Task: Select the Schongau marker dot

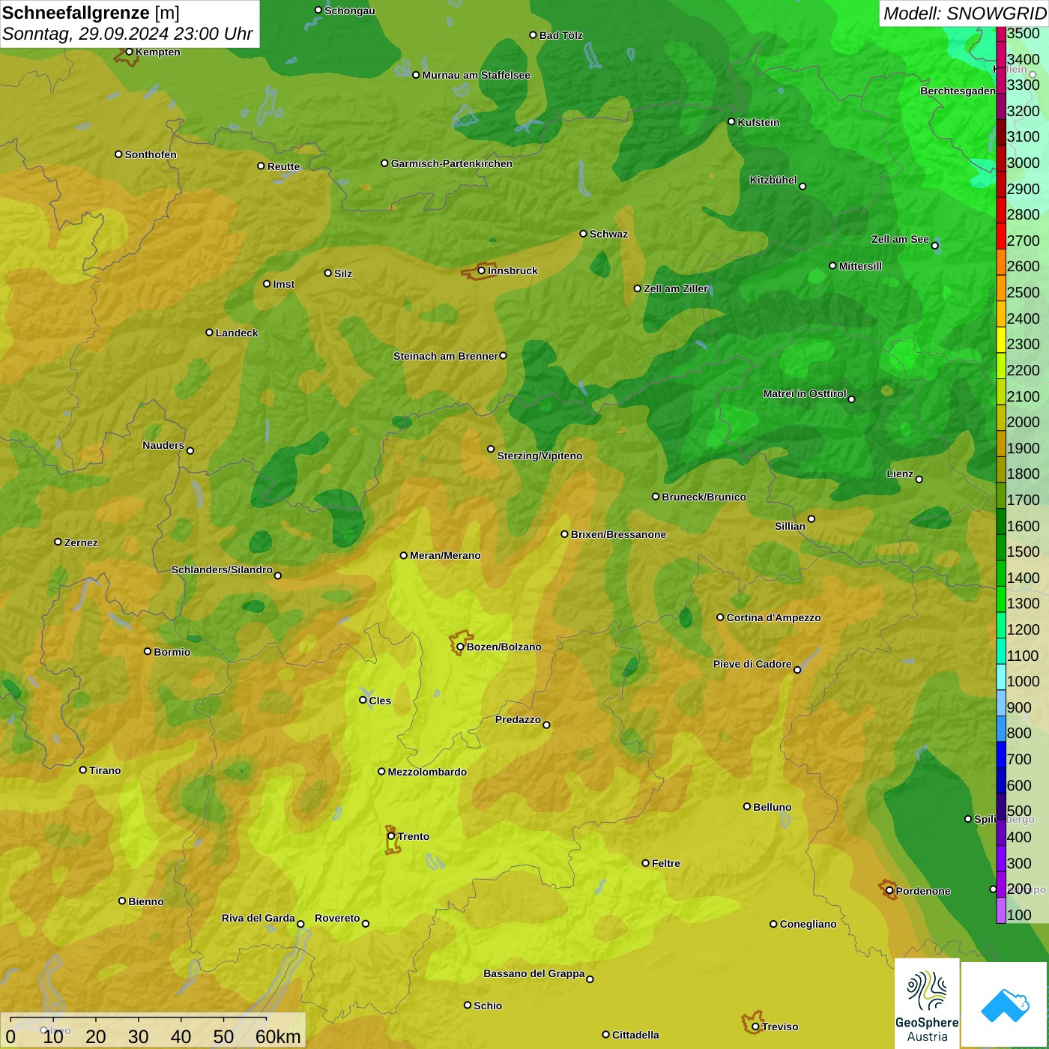Action: (318, 10)
